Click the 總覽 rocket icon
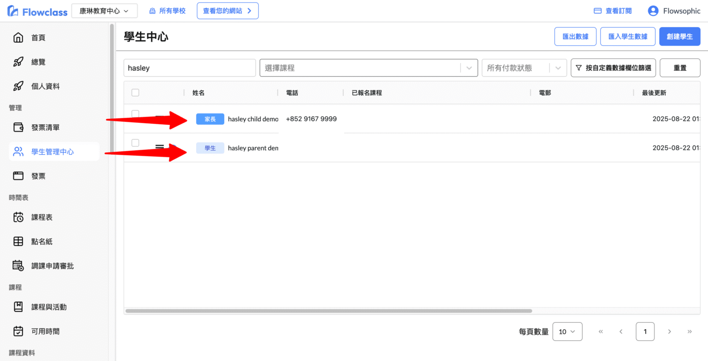The image size is (708, 361). [18, 62]
